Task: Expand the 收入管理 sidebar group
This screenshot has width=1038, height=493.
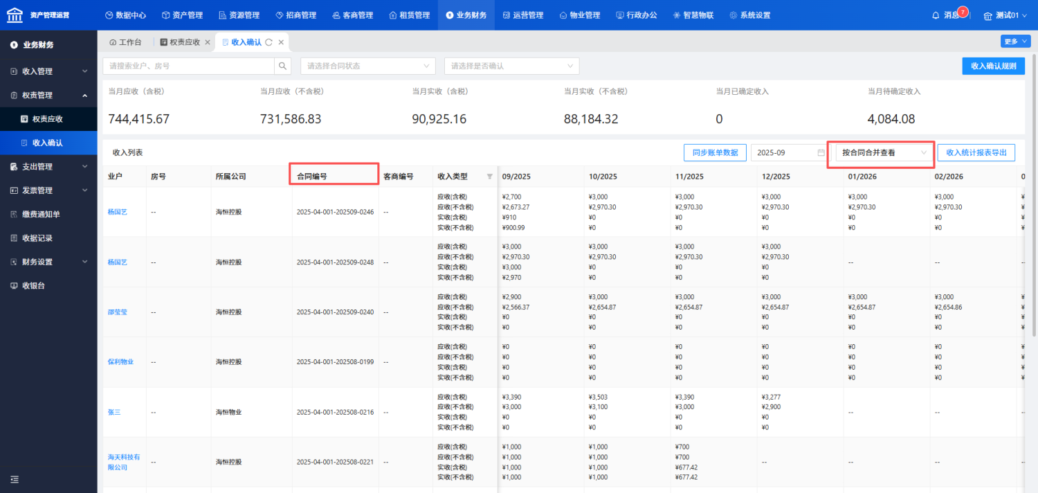Action: (48, 71)
